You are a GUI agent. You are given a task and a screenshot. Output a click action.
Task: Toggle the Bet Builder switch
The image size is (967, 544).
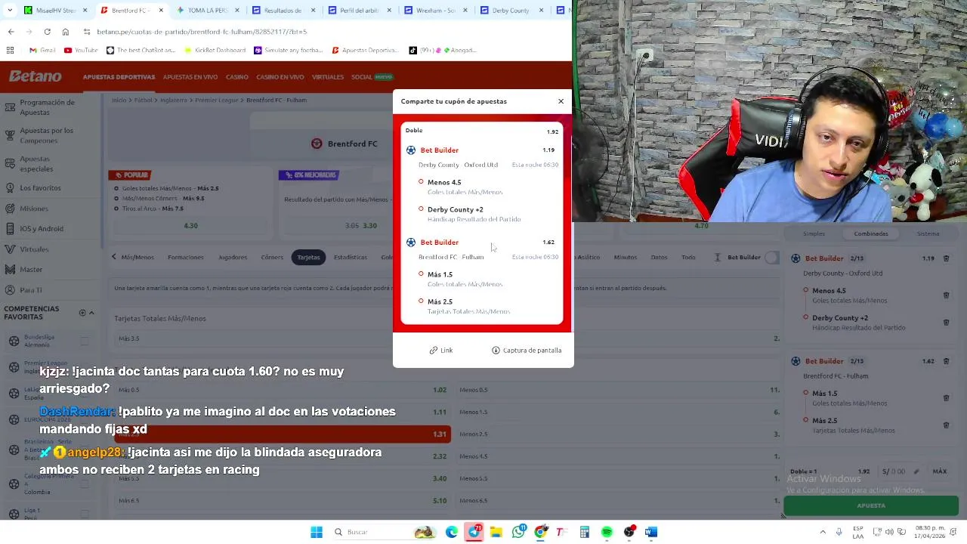(771, 258)
